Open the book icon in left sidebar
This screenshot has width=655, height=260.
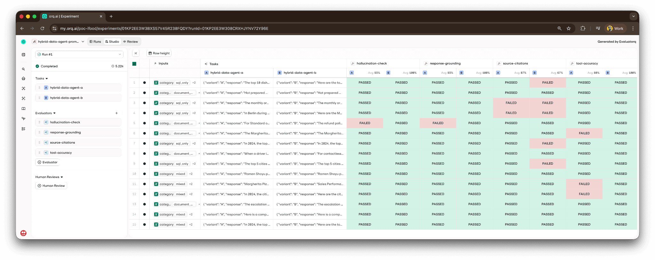click(23, 108)
